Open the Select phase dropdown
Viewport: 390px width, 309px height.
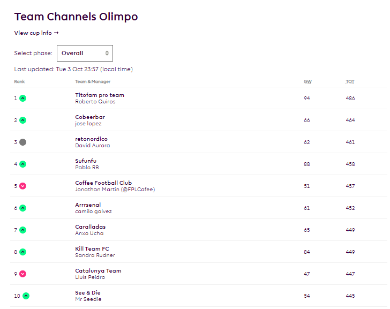[85, 53]
